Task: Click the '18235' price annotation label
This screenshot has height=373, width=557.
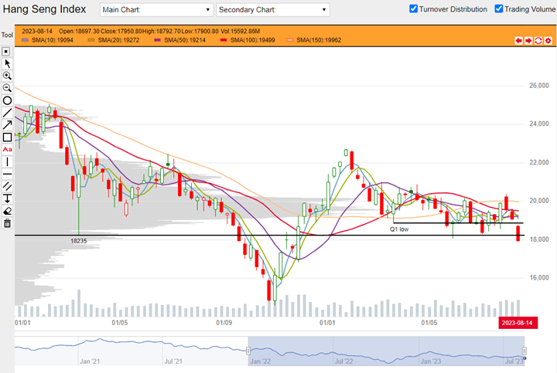Action: click(78, 241)
